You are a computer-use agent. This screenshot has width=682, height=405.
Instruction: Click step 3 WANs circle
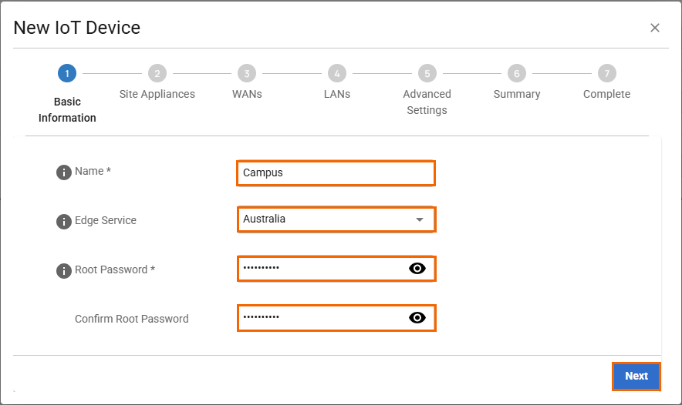tap(247, 74)
